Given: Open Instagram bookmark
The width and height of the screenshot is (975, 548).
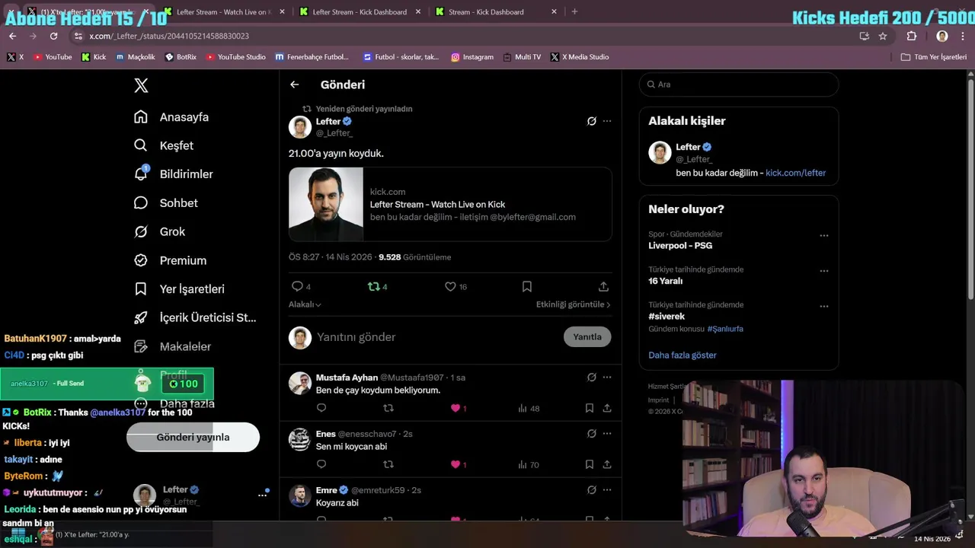Looking at the screenshot, I should click(472, 57).
